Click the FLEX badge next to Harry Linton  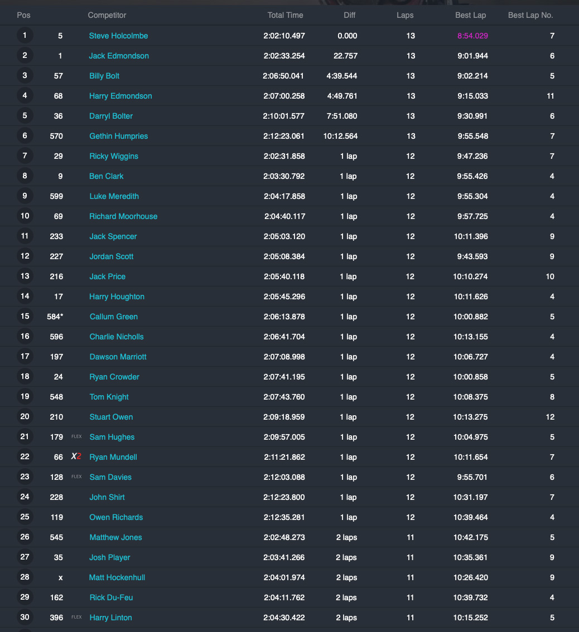(76, 617)
